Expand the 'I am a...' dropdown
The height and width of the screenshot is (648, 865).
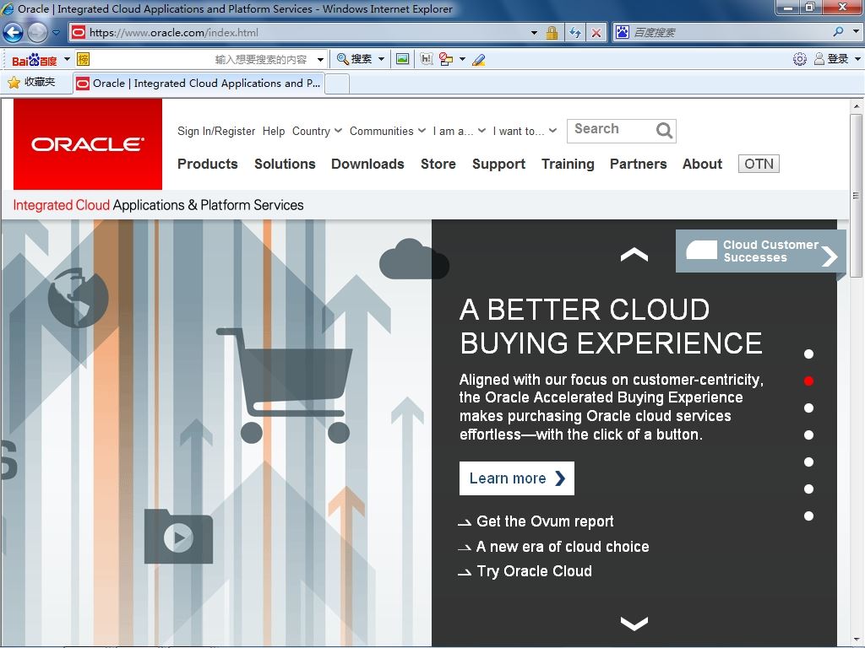459,131
